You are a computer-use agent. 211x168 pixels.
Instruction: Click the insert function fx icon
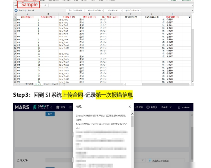(45, 5)
